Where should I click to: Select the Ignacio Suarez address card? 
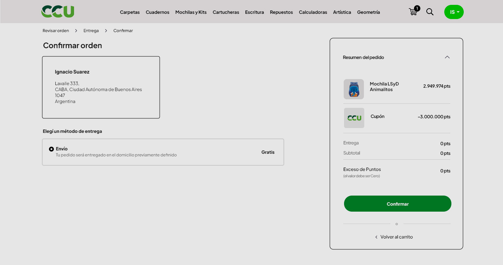(101, 87)
